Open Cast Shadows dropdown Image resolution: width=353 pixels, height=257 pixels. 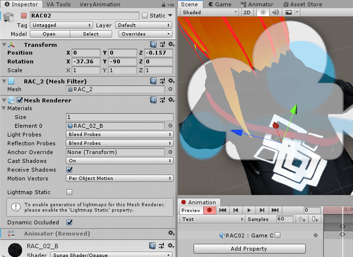[119, 161]
